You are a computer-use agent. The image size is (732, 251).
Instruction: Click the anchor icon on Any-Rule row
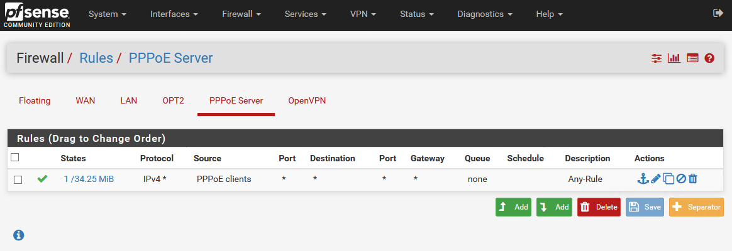[643, 179]
